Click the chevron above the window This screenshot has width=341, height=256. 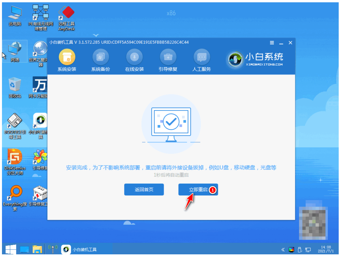(96, 35)
